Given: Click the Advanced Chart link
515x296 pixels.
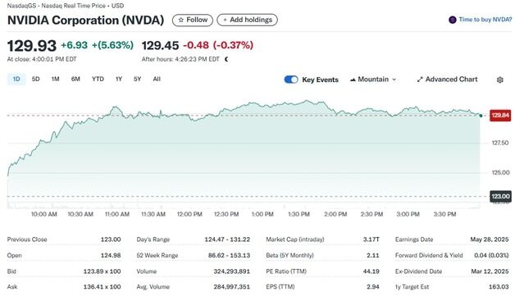Looking at the screenshot, I should pyautogui.click(x=447, y=80).
